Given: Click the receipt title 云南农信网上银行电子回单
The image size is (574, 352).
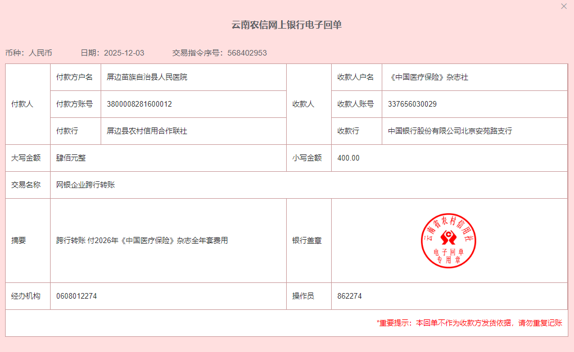Looking at the screenshot, I should point(287,25).
